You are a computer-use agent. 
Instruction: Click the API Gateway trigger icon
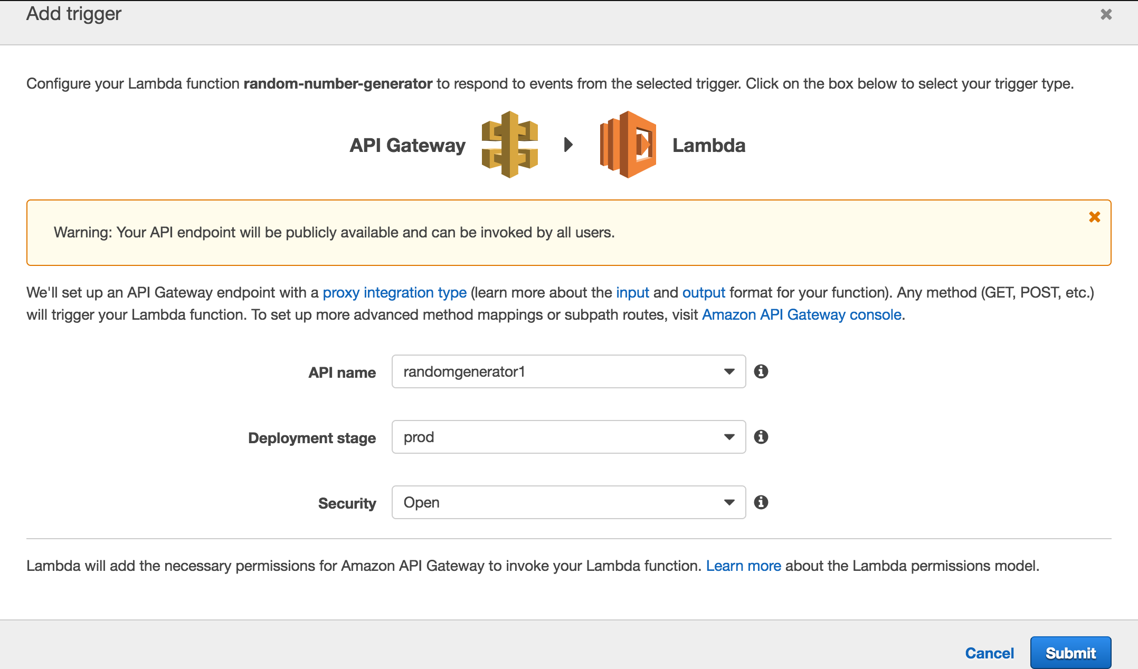tap(510, 145)
